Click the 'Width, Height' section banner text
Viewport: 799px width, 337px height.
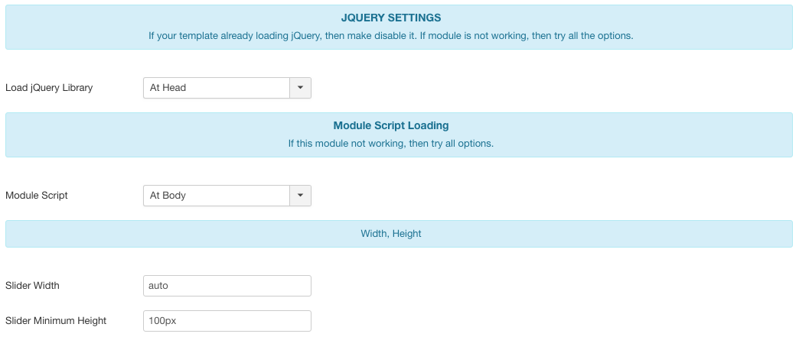pos(391,234)
